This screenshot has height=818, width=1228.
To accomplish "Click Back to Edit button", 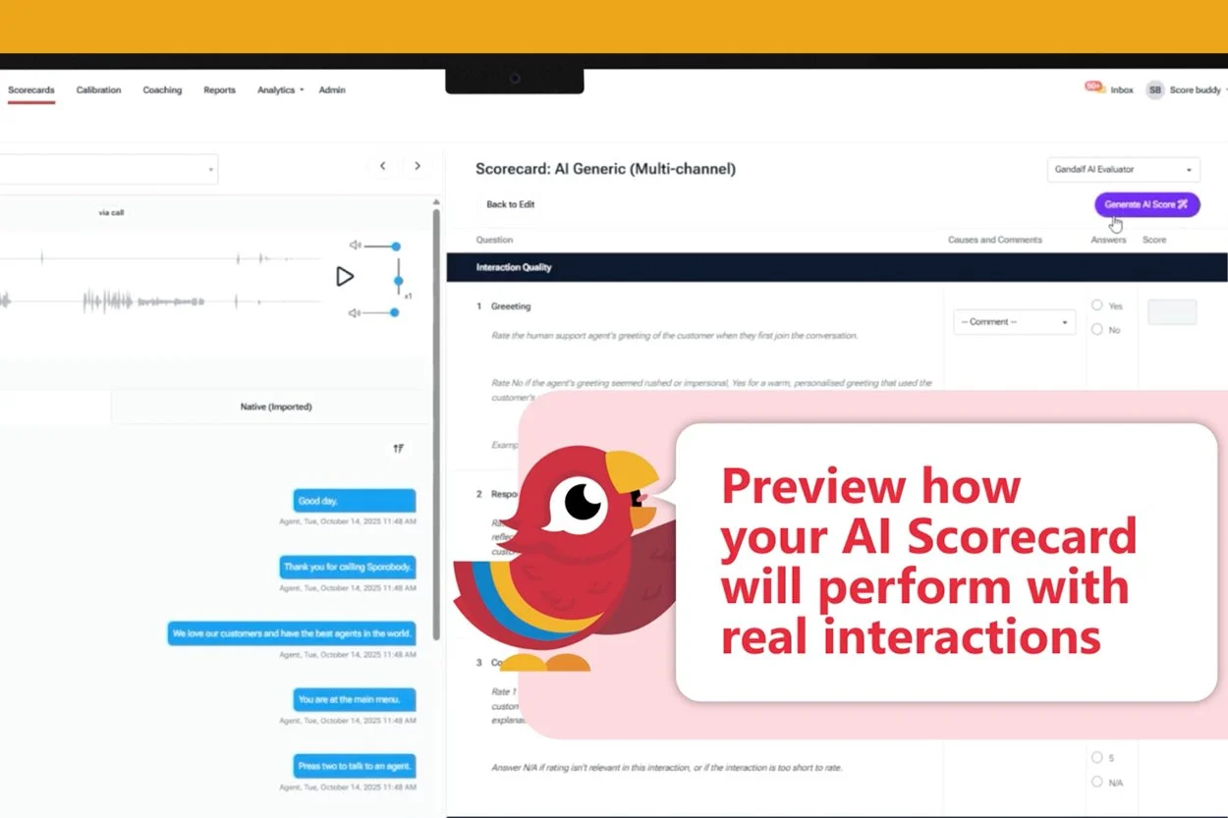I will (x=511, y=204).
